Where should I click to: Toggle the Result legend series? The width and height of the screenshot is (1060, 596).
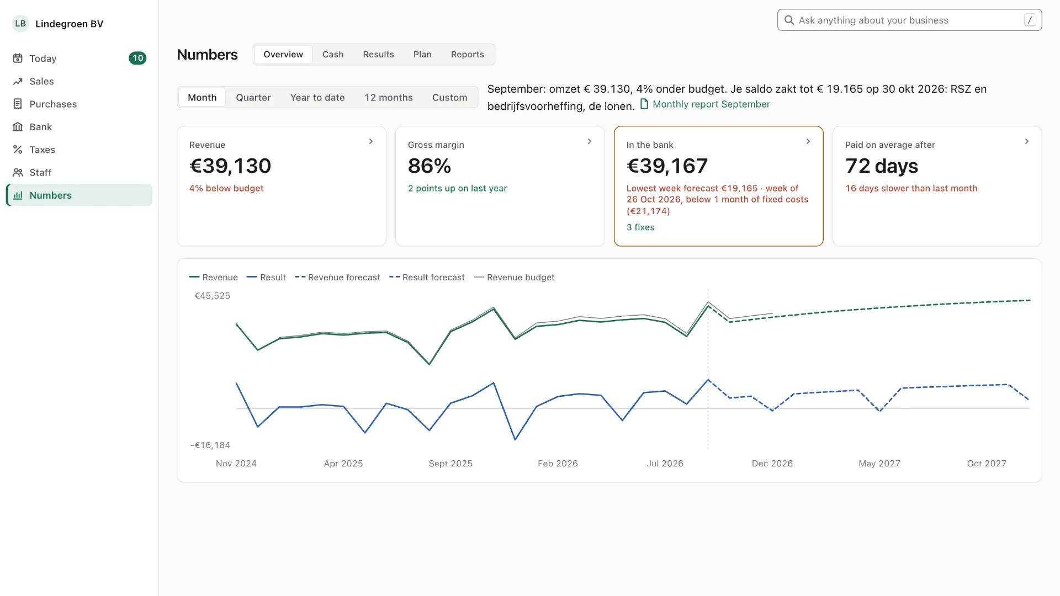266,278
